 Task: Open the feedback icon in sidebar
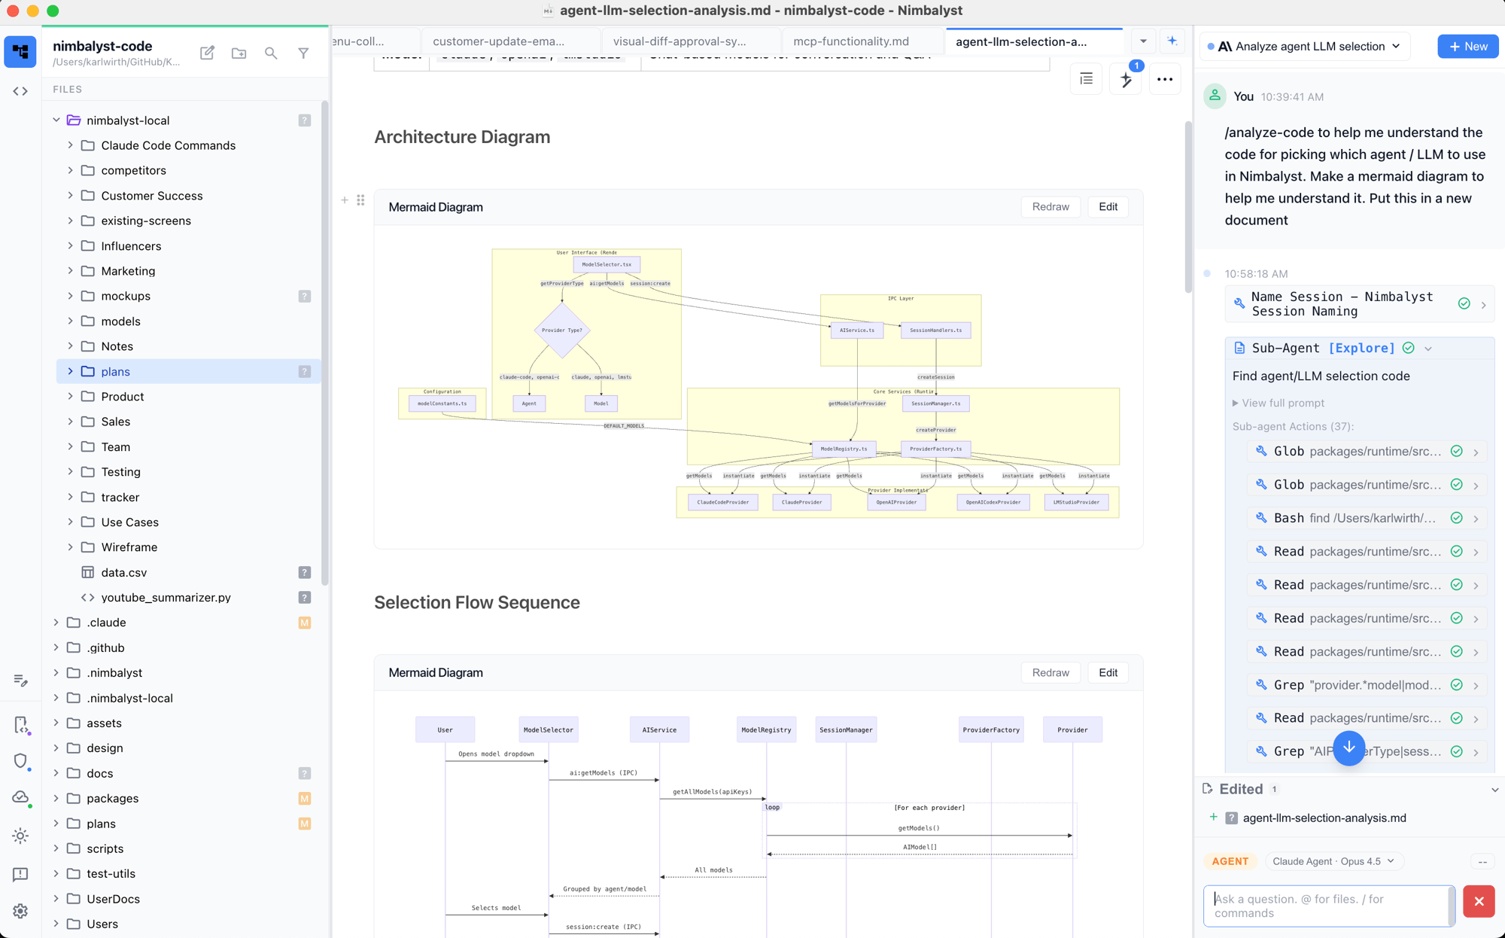tap(20, 874)
